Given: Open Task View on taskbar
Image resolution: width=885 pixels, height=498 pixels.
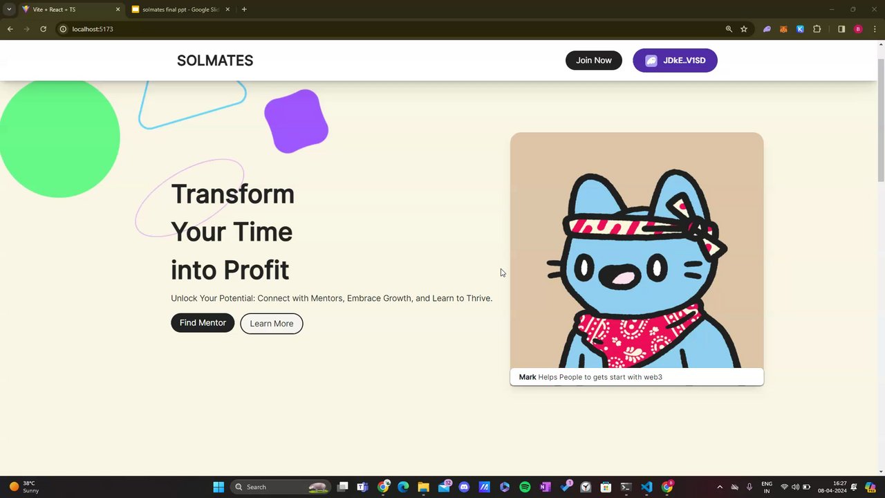Looking at the screenshot, I should (343, 487).
